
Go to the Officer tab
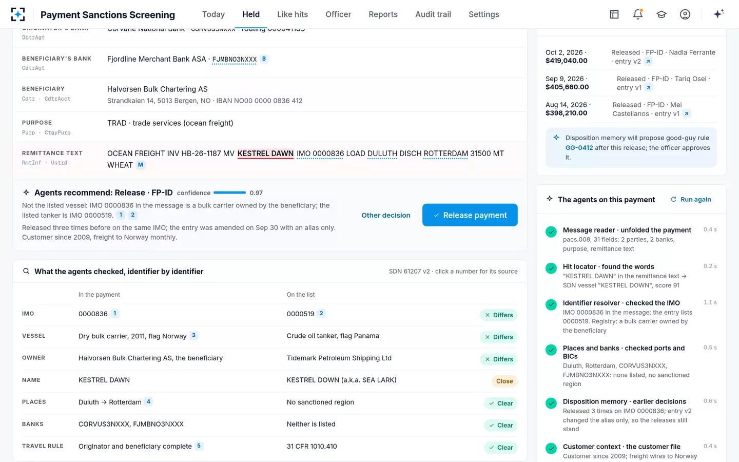[x=338, y=14]
